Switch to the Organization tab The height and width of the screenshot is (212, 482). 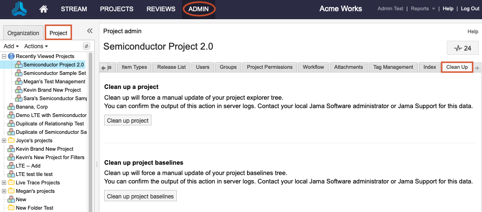tap(23, 33)
